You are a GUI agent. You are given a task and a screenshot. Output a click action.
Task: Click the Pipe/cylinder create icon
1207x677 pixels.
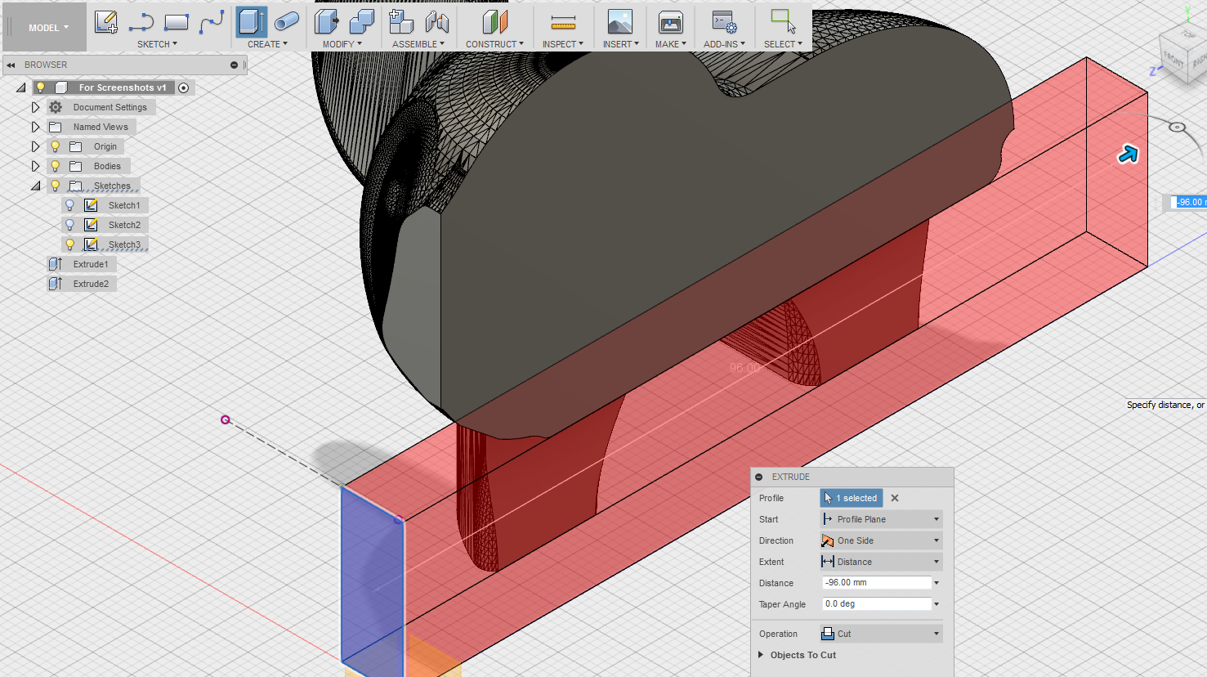coord(287,22)
